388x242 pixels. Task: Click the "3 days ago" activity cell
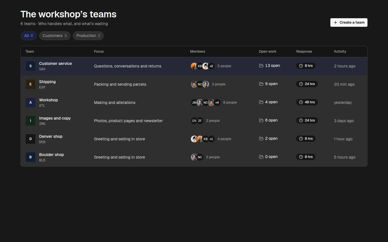[x=344, y=121]
